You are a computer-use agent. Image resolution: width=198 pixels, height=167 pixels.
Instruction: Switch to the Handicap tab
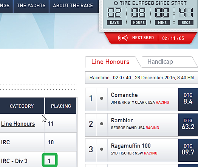[x=160, y=62]
